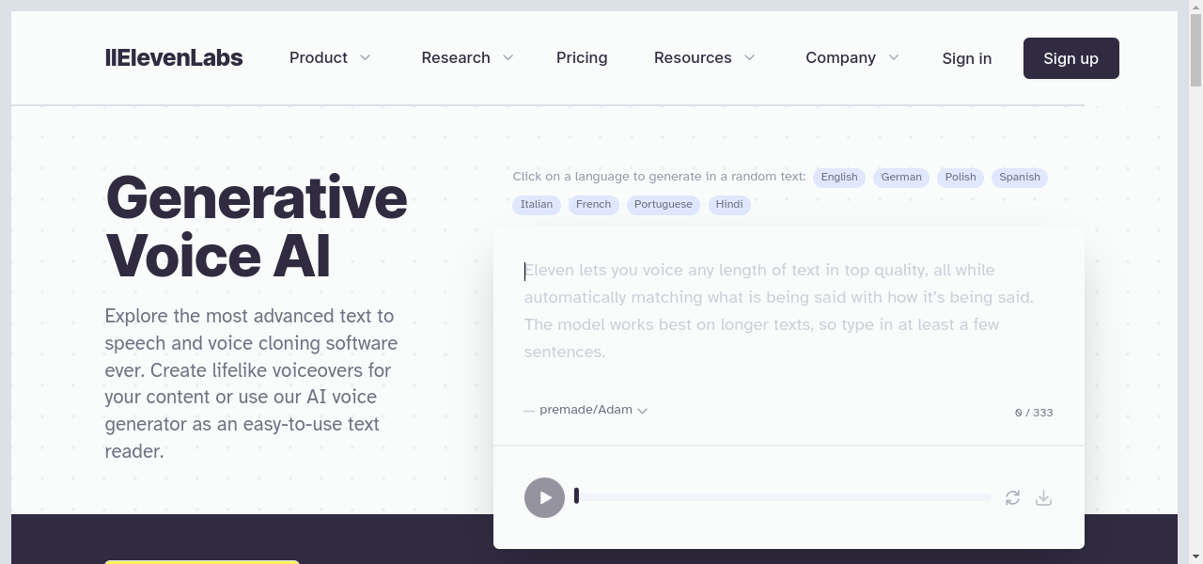Open the Company dropdown menu
The width and height of the screenshot is (1203, 564).
tap(851, 58)
